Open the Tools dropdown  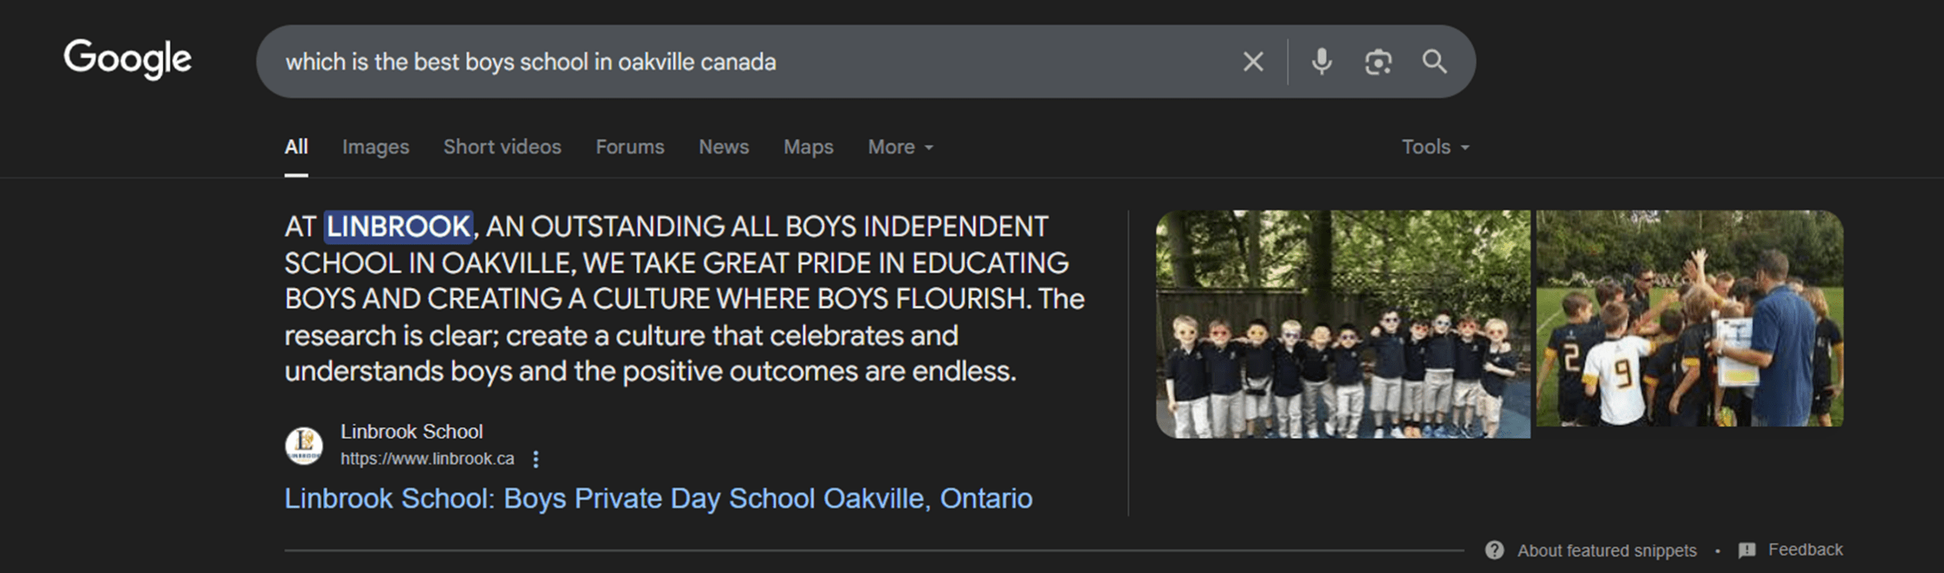coord(1434,147)
